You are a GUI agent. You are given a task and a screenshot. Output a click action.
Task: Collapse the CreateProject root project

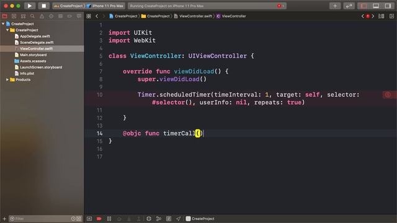pos(3,24)
